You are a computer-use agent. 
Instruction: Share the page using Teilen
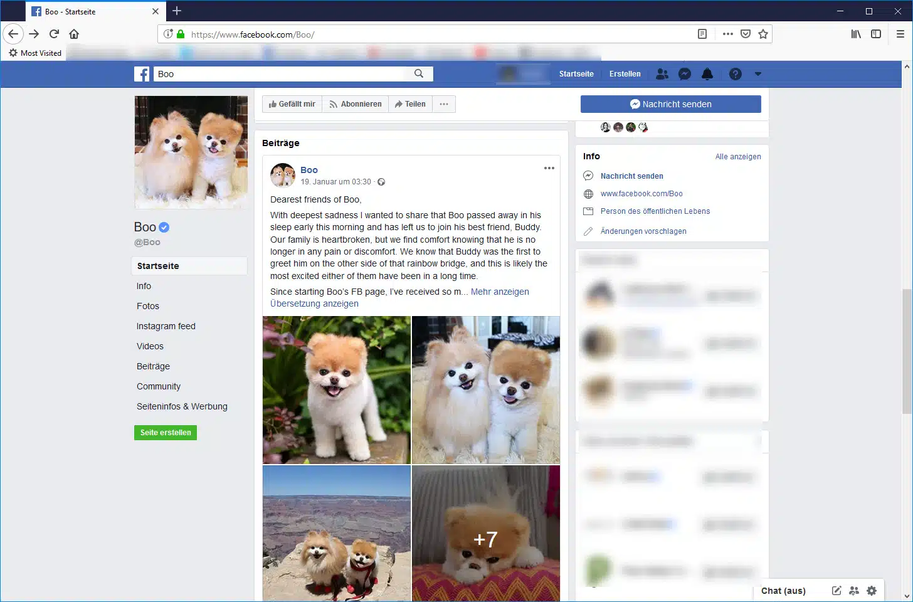click(410, 104)
